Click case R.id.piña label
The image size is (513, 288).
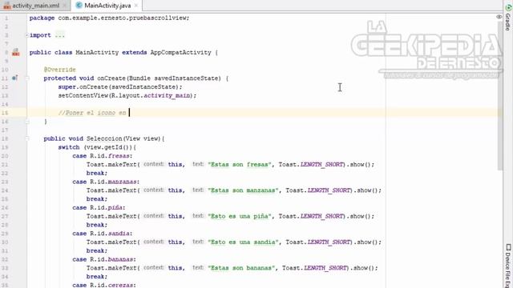tap(99, 208)
